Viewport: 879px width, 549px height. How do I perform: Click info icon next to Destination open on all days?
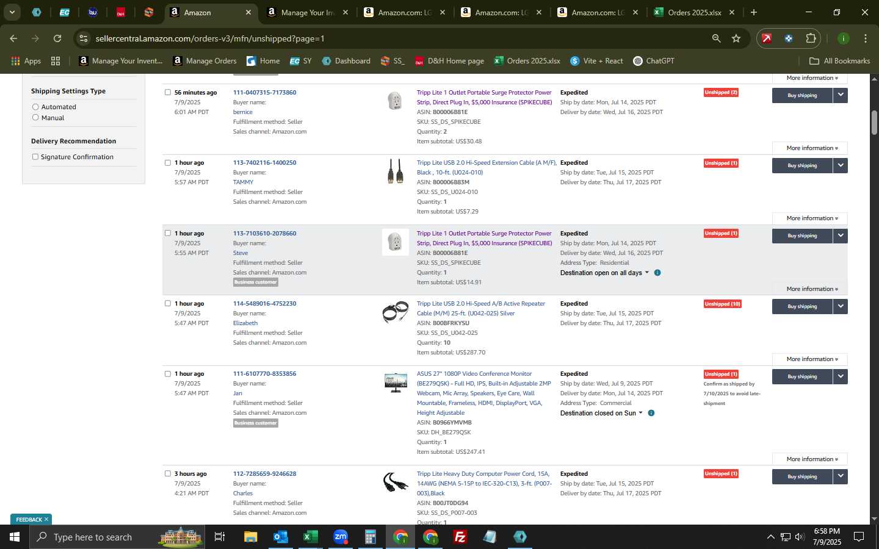click(657, 273)
